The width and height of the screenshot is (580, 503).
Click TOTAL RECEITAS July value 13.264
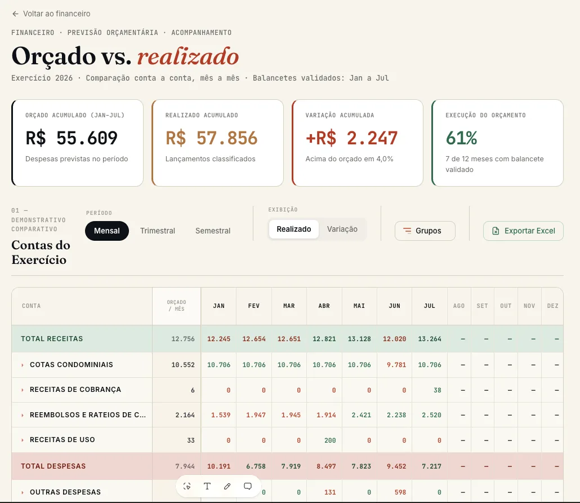(430, 339)
